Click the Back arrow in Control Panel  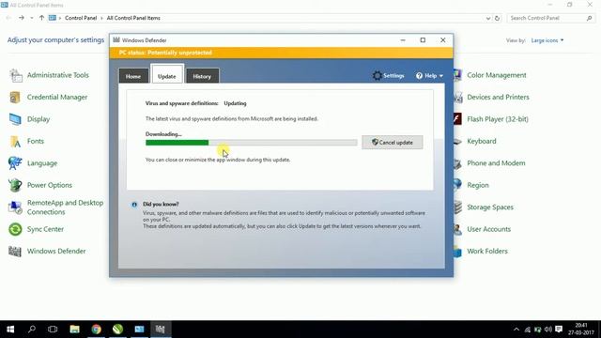pos(8,18)
